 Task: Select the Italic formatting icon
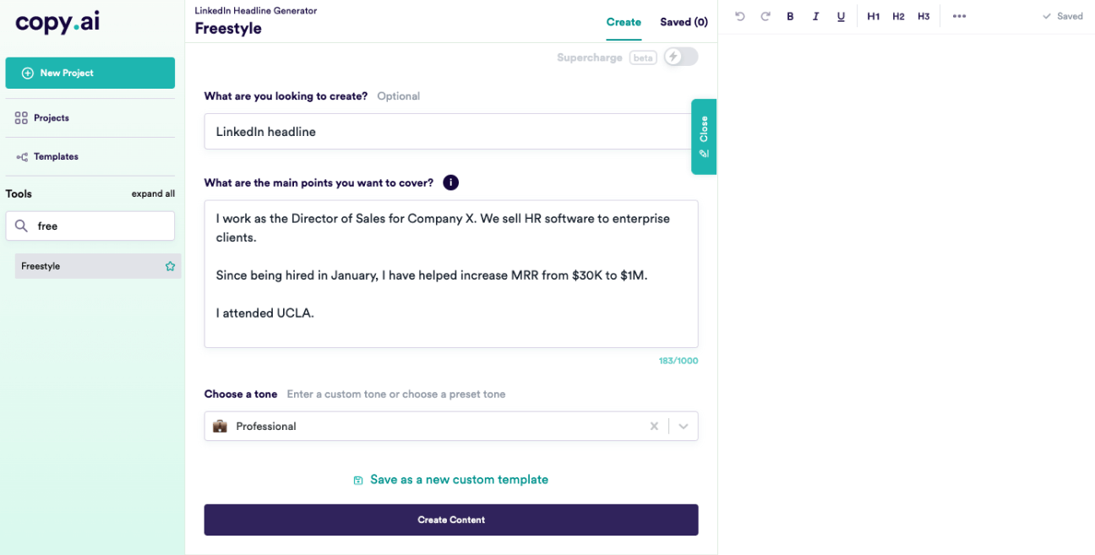click(x=815, y=15)
